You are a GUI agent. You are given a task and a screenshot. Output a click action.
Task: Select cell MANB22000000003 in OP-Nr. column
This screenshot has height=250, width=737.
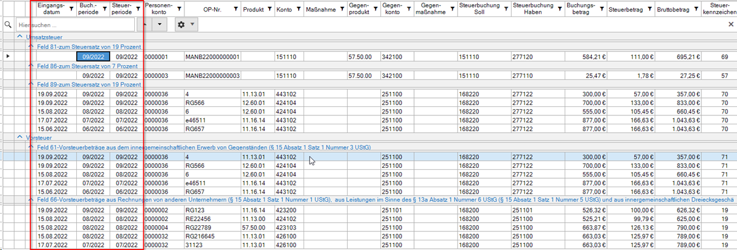(212, 75)
